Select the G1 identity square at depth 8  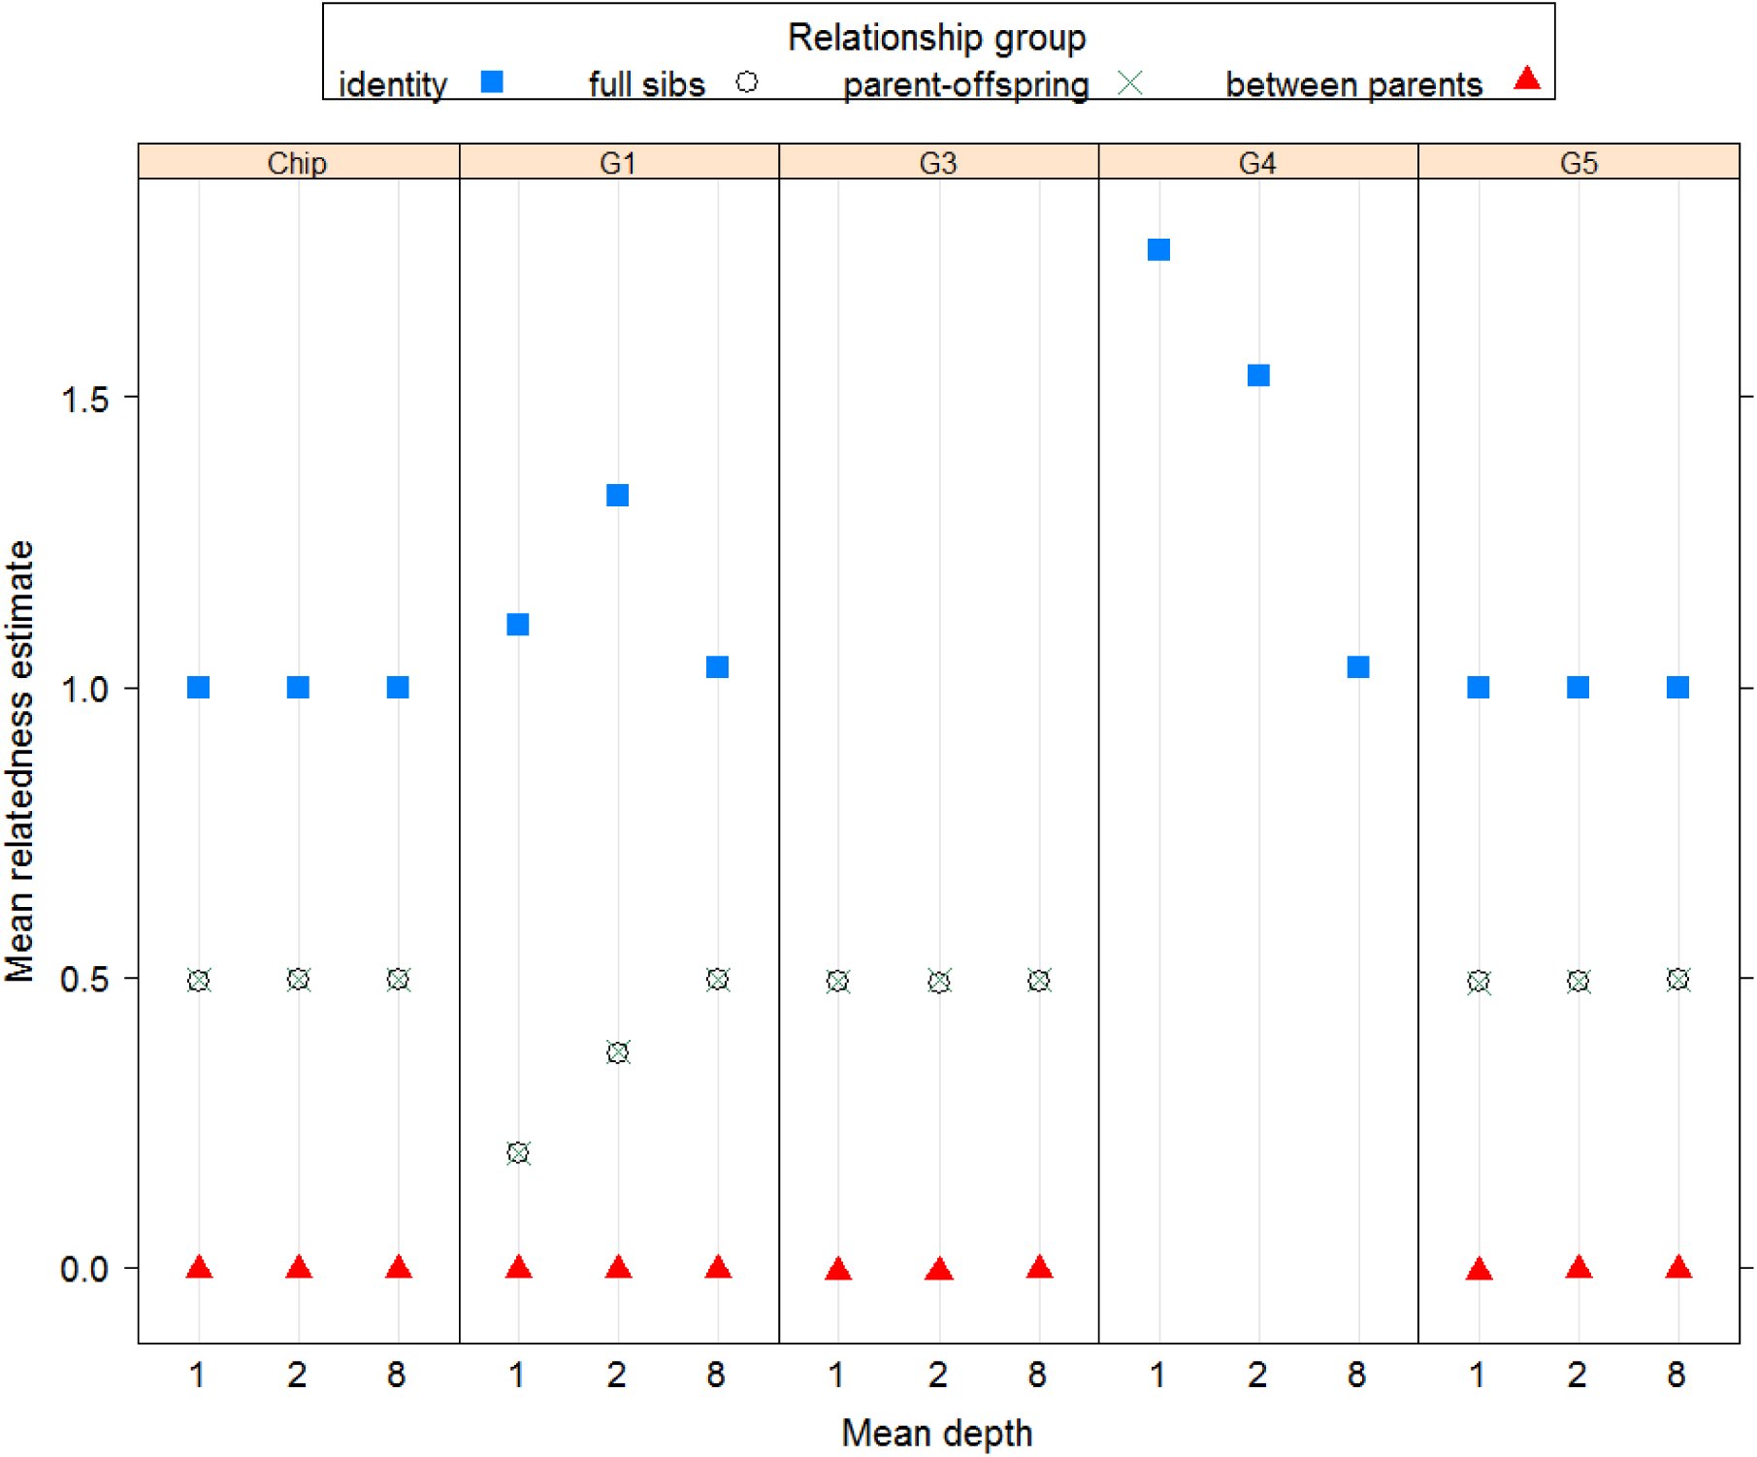tap(717, 667)
